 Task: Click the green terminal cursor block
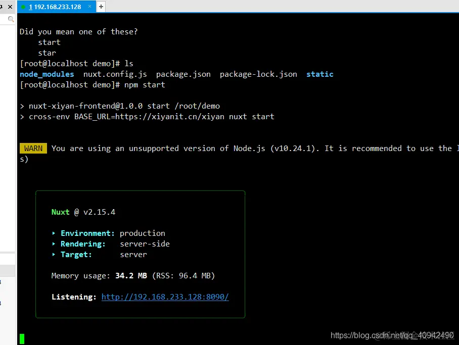point(22,339)
